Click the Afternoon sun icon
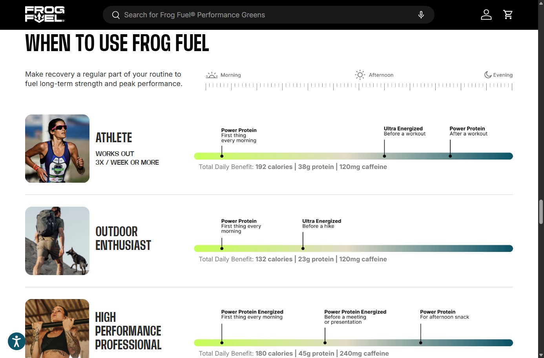The width and height of the screenshot is (544, 358). [x=360, y=75]
